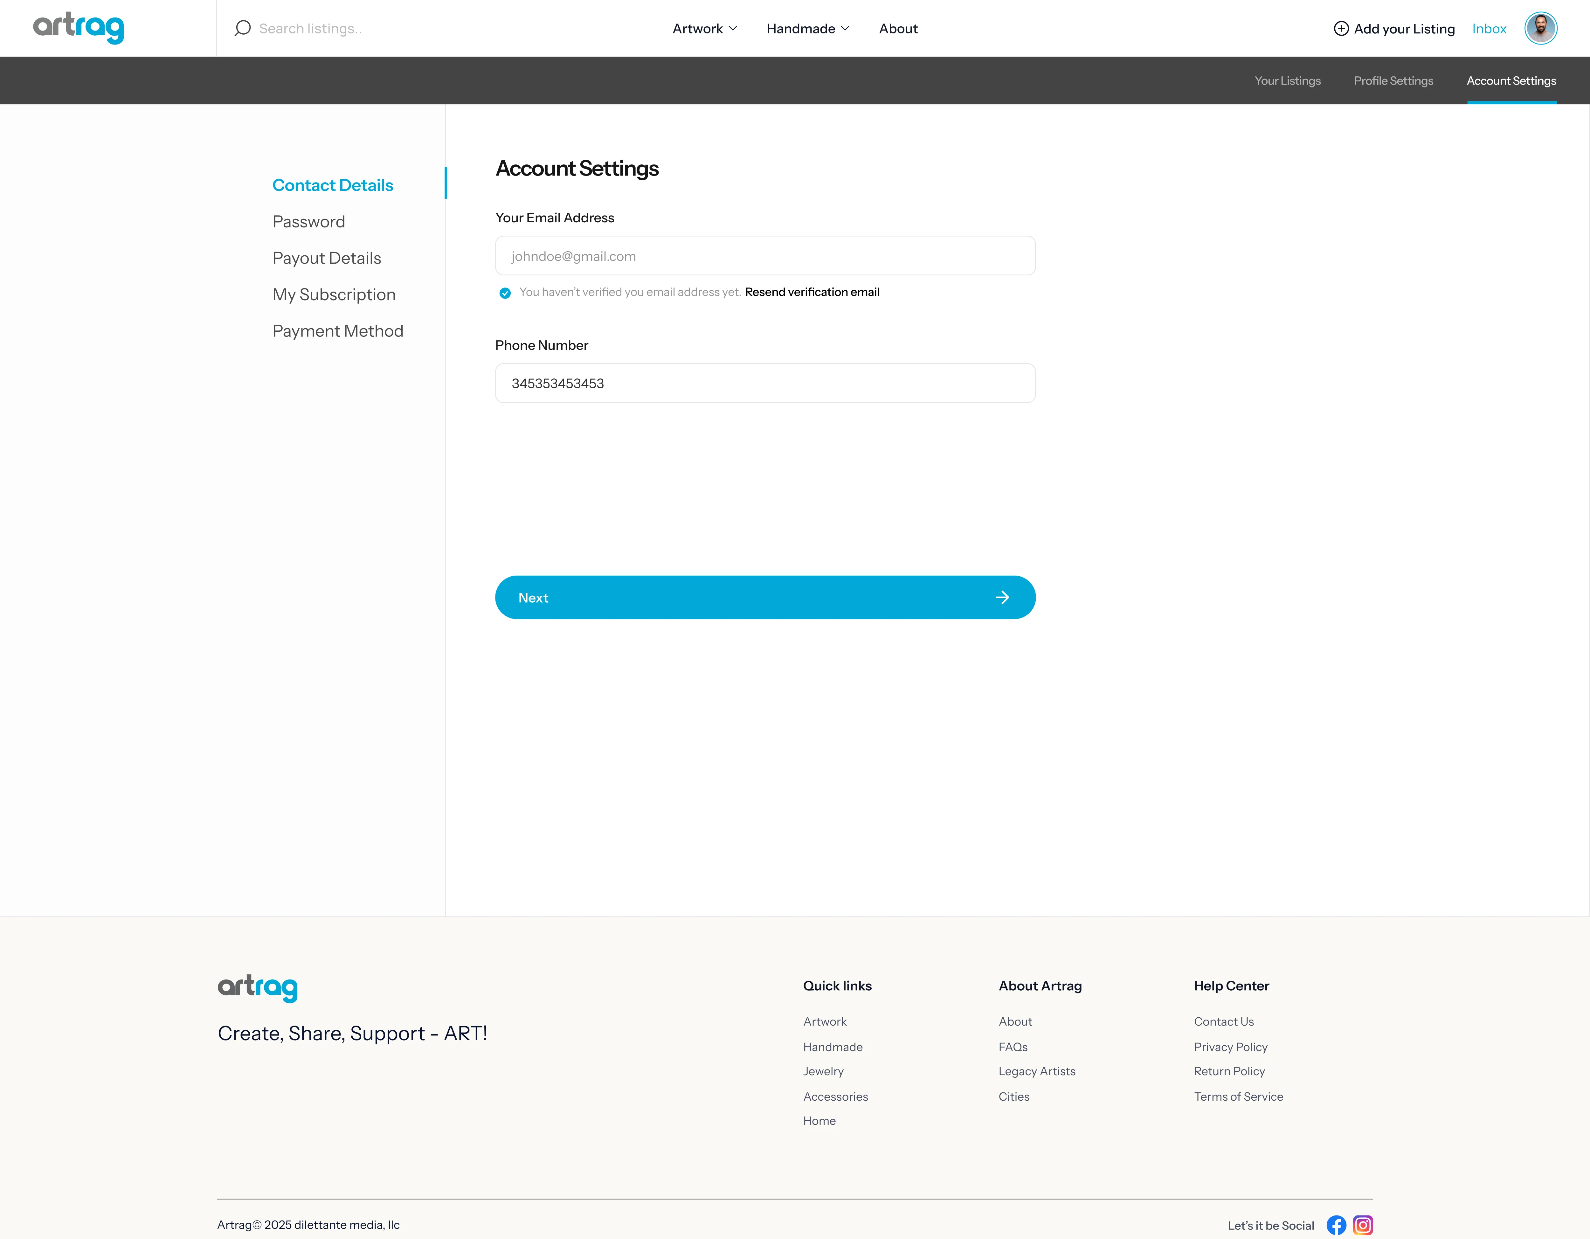Switch to Profile Settings tab
1590x1239 pixels.
coord(1393,81)
